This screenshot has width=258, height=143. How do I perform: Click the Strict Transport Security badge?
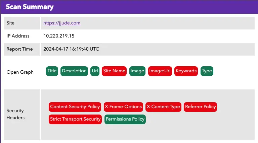coord(75,119)
